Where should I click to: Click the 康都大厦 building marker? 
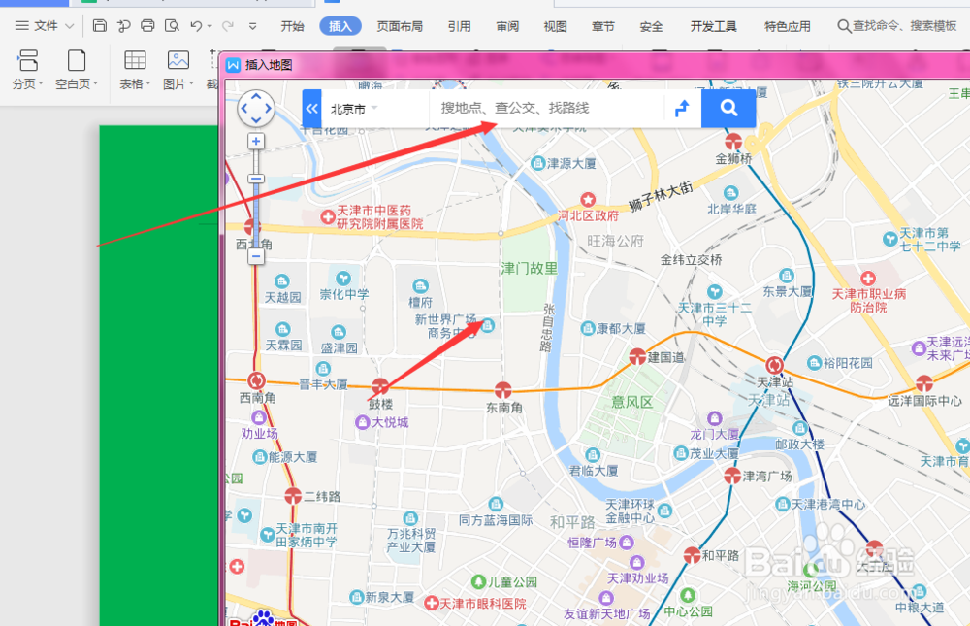click(x=588, y=328)
